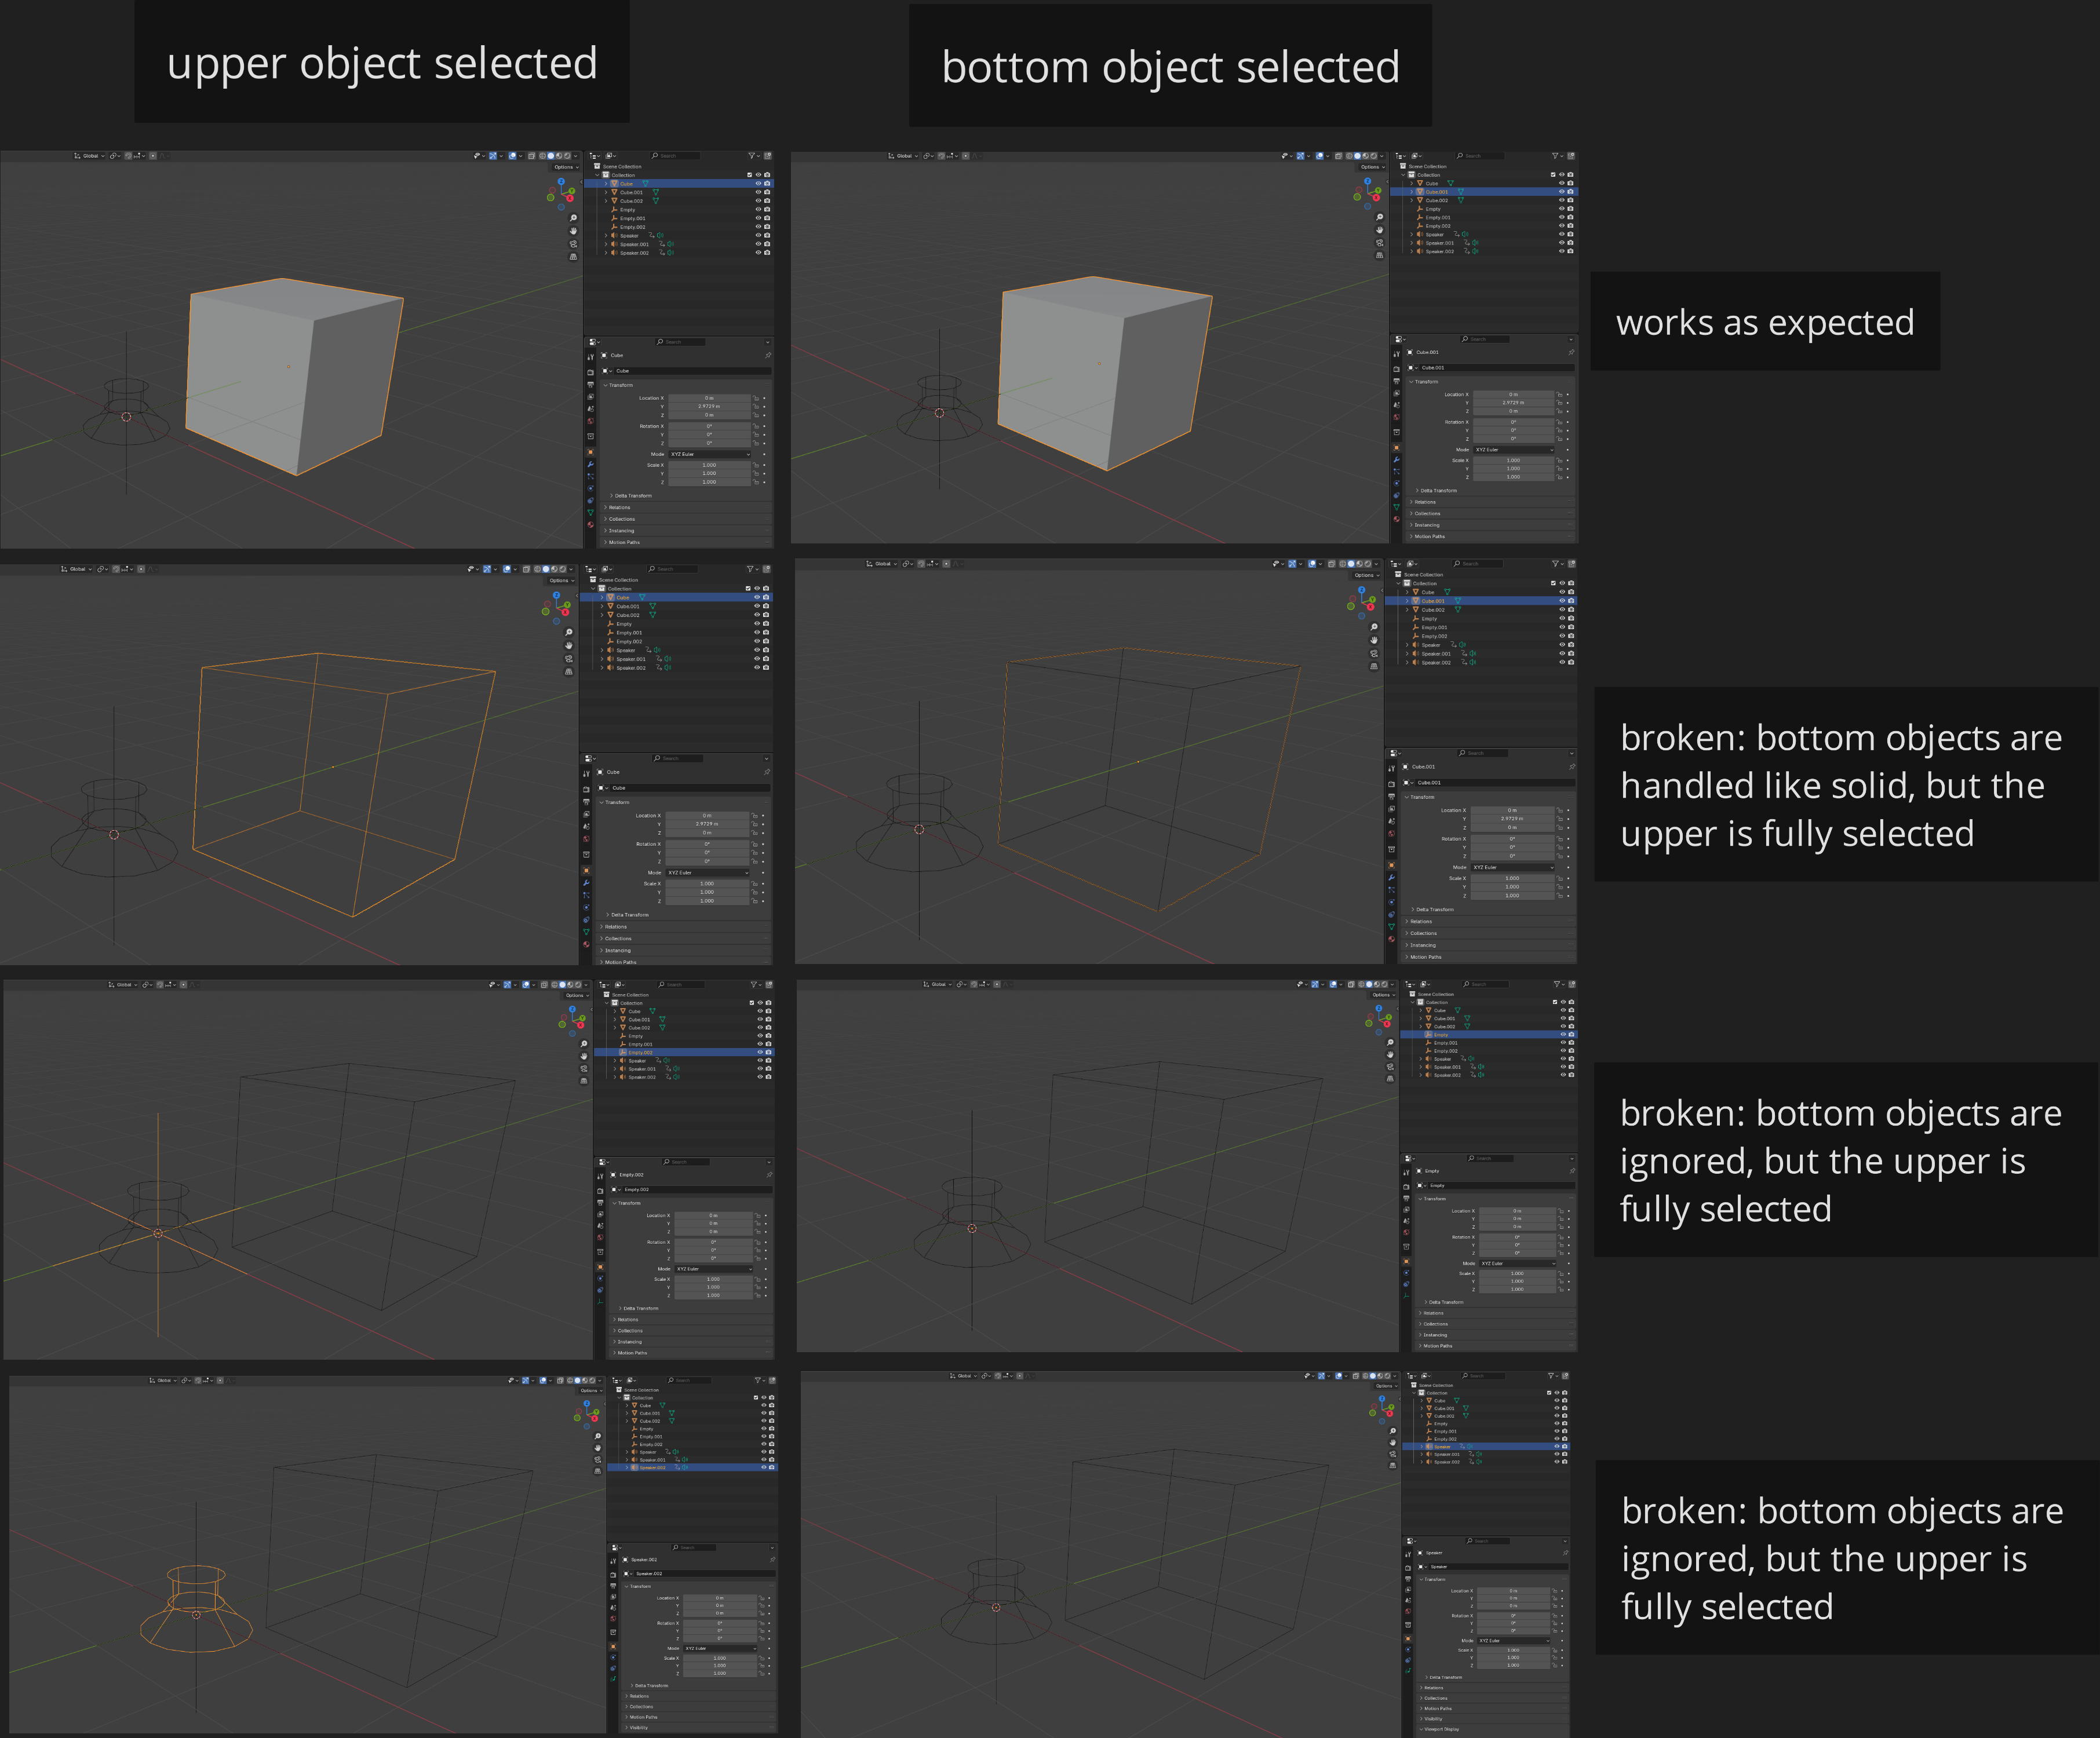
Task: Click Options button in solid viewport with Cube selected
Action: coord(565,167)
